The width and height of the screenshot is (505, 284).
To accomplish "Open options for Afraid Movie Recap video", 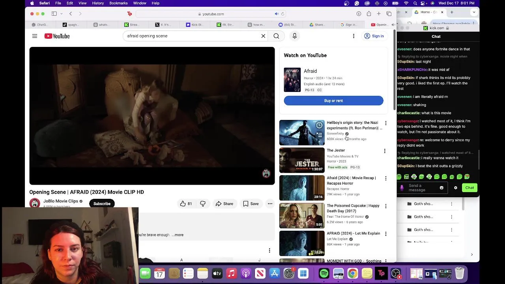I will pyautogui.click(x=385, y=179).
